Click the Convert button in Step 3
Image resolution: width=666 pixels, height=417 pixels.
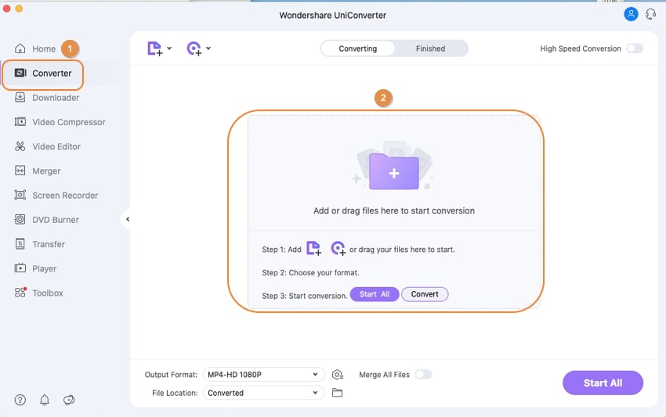point(425,294)
